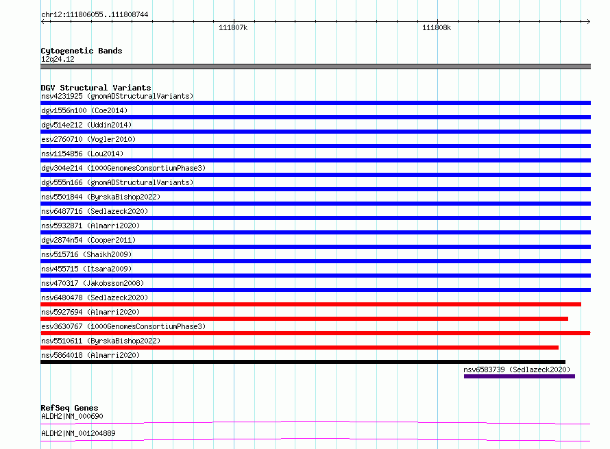Click the ALDH2|NM_000690 gene label

73,416
